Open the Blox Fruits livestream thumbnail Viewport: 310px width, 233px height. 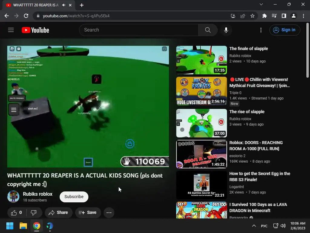pyautogui.click(x=201, y=91)
